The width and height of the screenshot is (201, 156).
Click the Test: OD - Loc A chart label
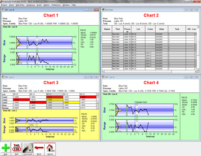click(110, 94)
